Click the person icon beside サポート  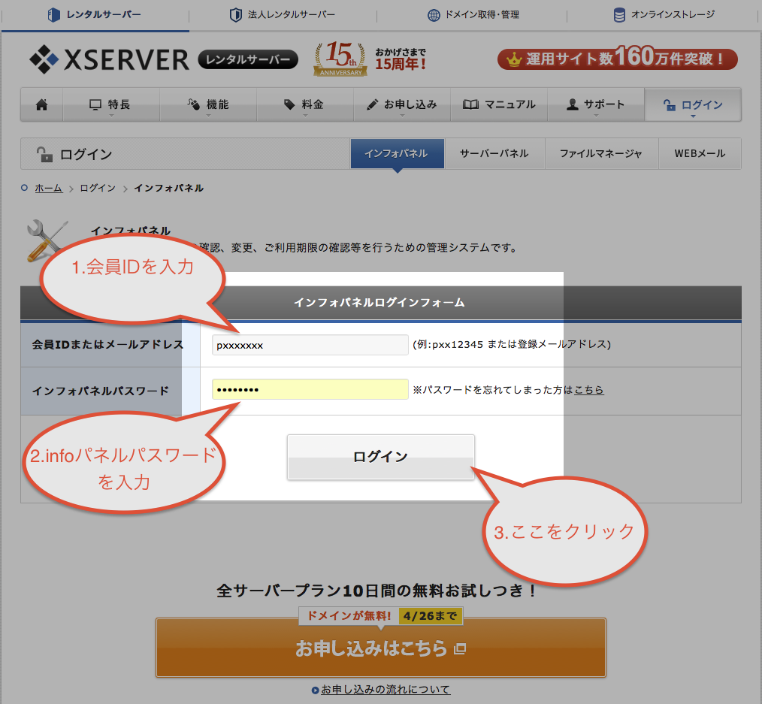573,104
